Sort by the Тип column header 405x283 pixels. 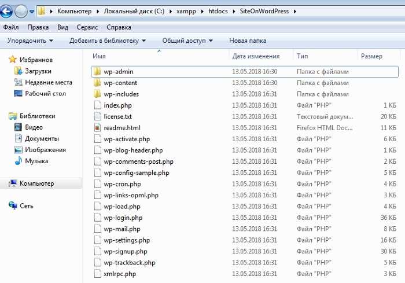coord(303,56)
